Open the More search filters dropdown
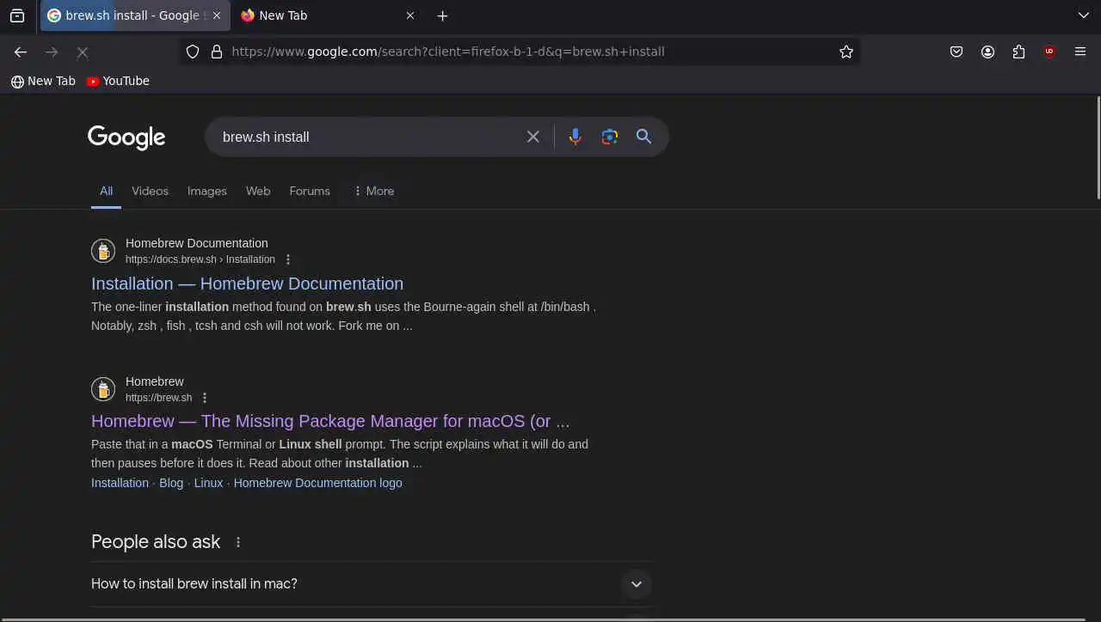The height and width of the screenshot is (622, 1101). (374, 191)
